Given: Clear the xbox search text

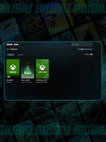Looking at the screenshot, I should click(x=91, y=45).
